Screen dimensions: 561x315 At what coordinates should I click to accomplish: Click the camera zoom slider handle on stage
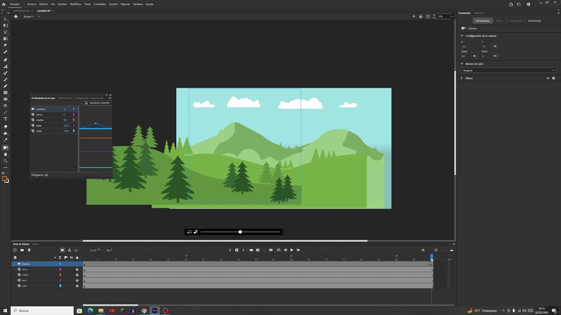pyautogui.click(x=240, y=232)
